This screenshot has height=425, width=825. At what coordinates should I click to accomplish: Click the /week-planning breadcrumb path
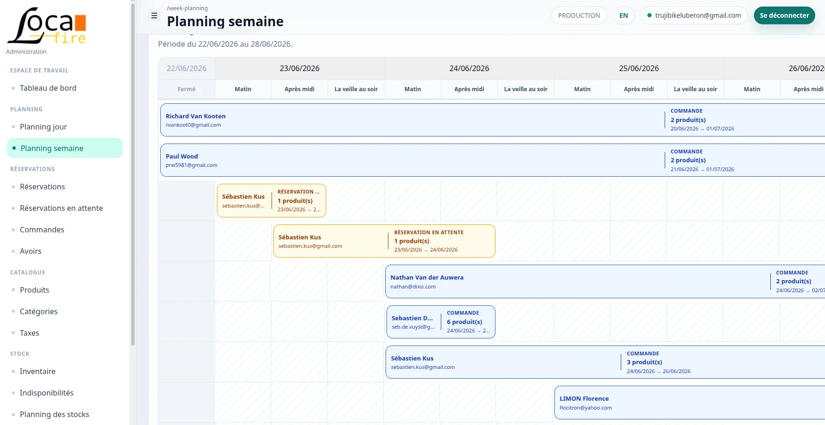187,8
